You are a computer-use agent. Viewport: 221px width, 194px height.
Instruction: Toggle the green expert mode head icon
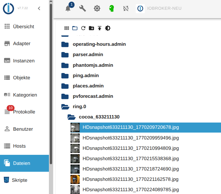pyautogui.click(x=112, y=8)
